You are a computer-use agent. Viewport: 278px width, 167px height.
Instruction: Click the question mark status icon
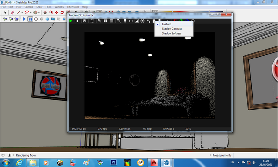3,155
